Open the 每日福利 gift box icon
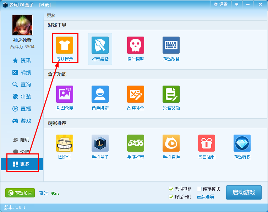Image resolution: width=268 pixels, height=212 pixels. (x=207, y=143)
